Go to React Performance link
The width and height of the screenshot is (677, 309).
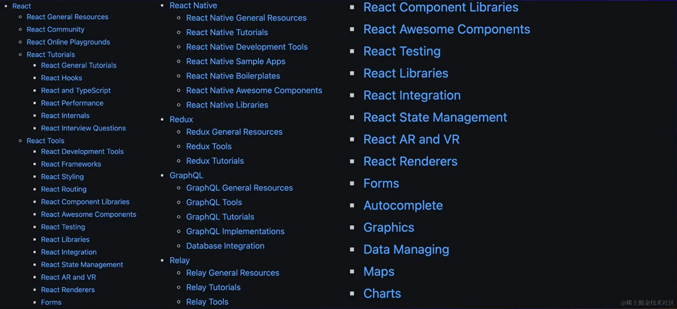click(72, 103)
